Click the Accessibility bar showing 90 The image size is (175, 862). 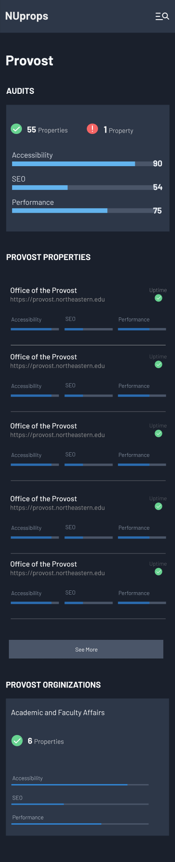coord(82,164)
